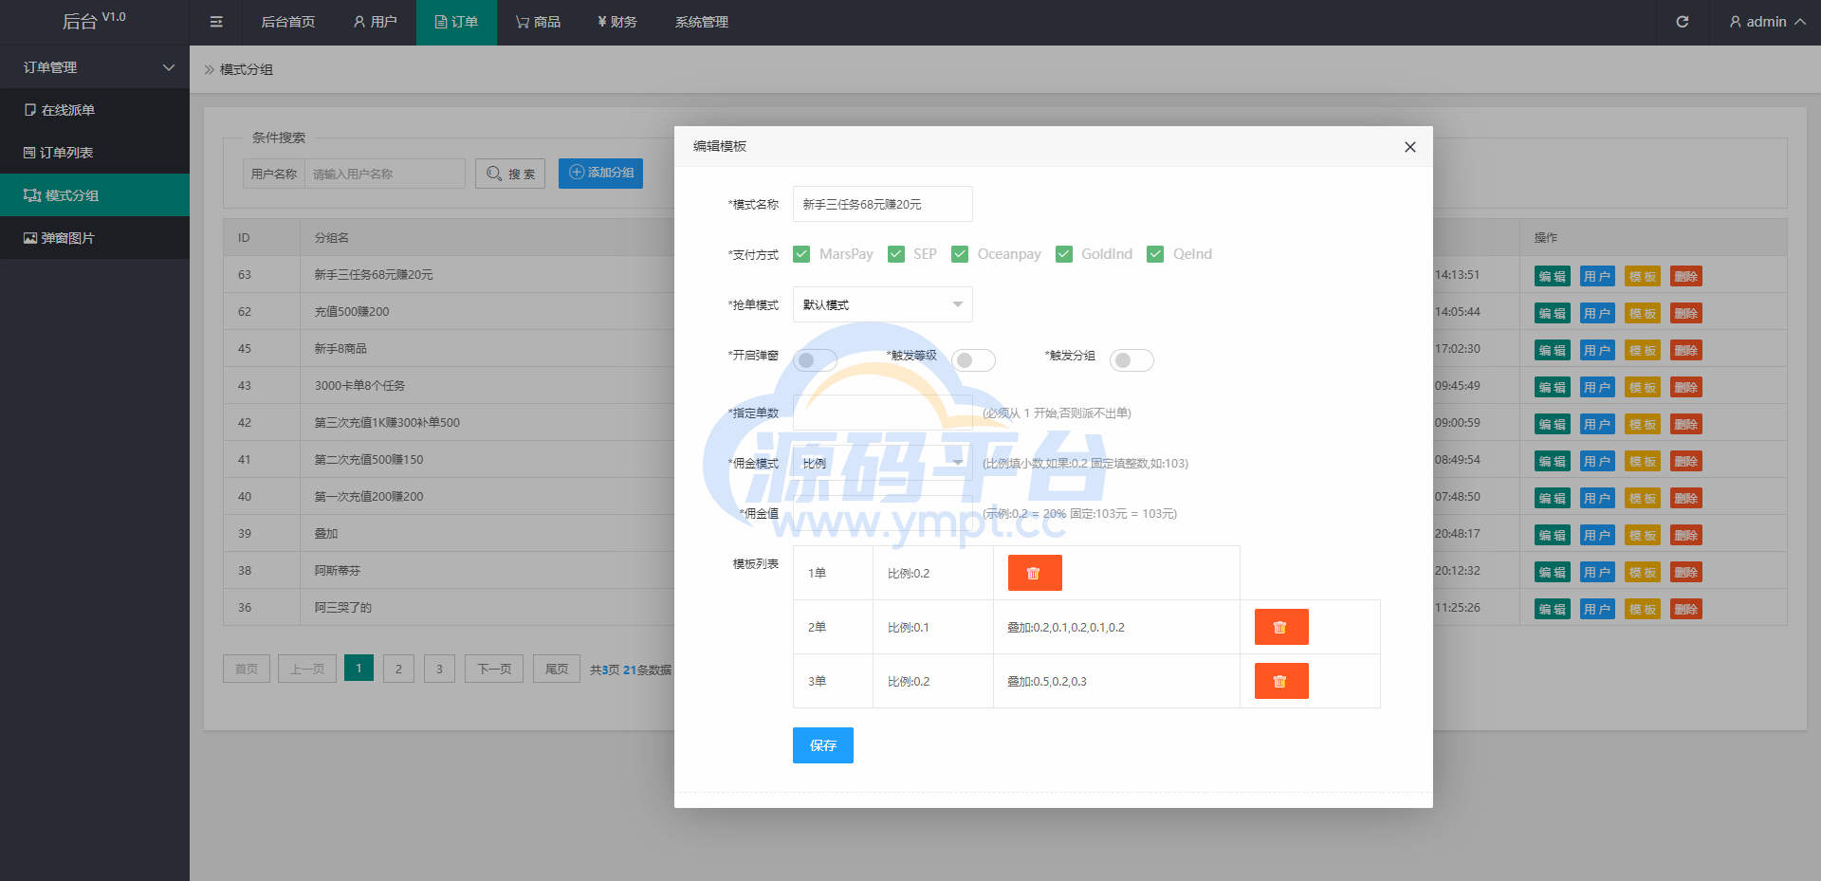Screen dimensions: 1821x881
Task: Focus the 用户名称 search input
Action: point(385,174)
